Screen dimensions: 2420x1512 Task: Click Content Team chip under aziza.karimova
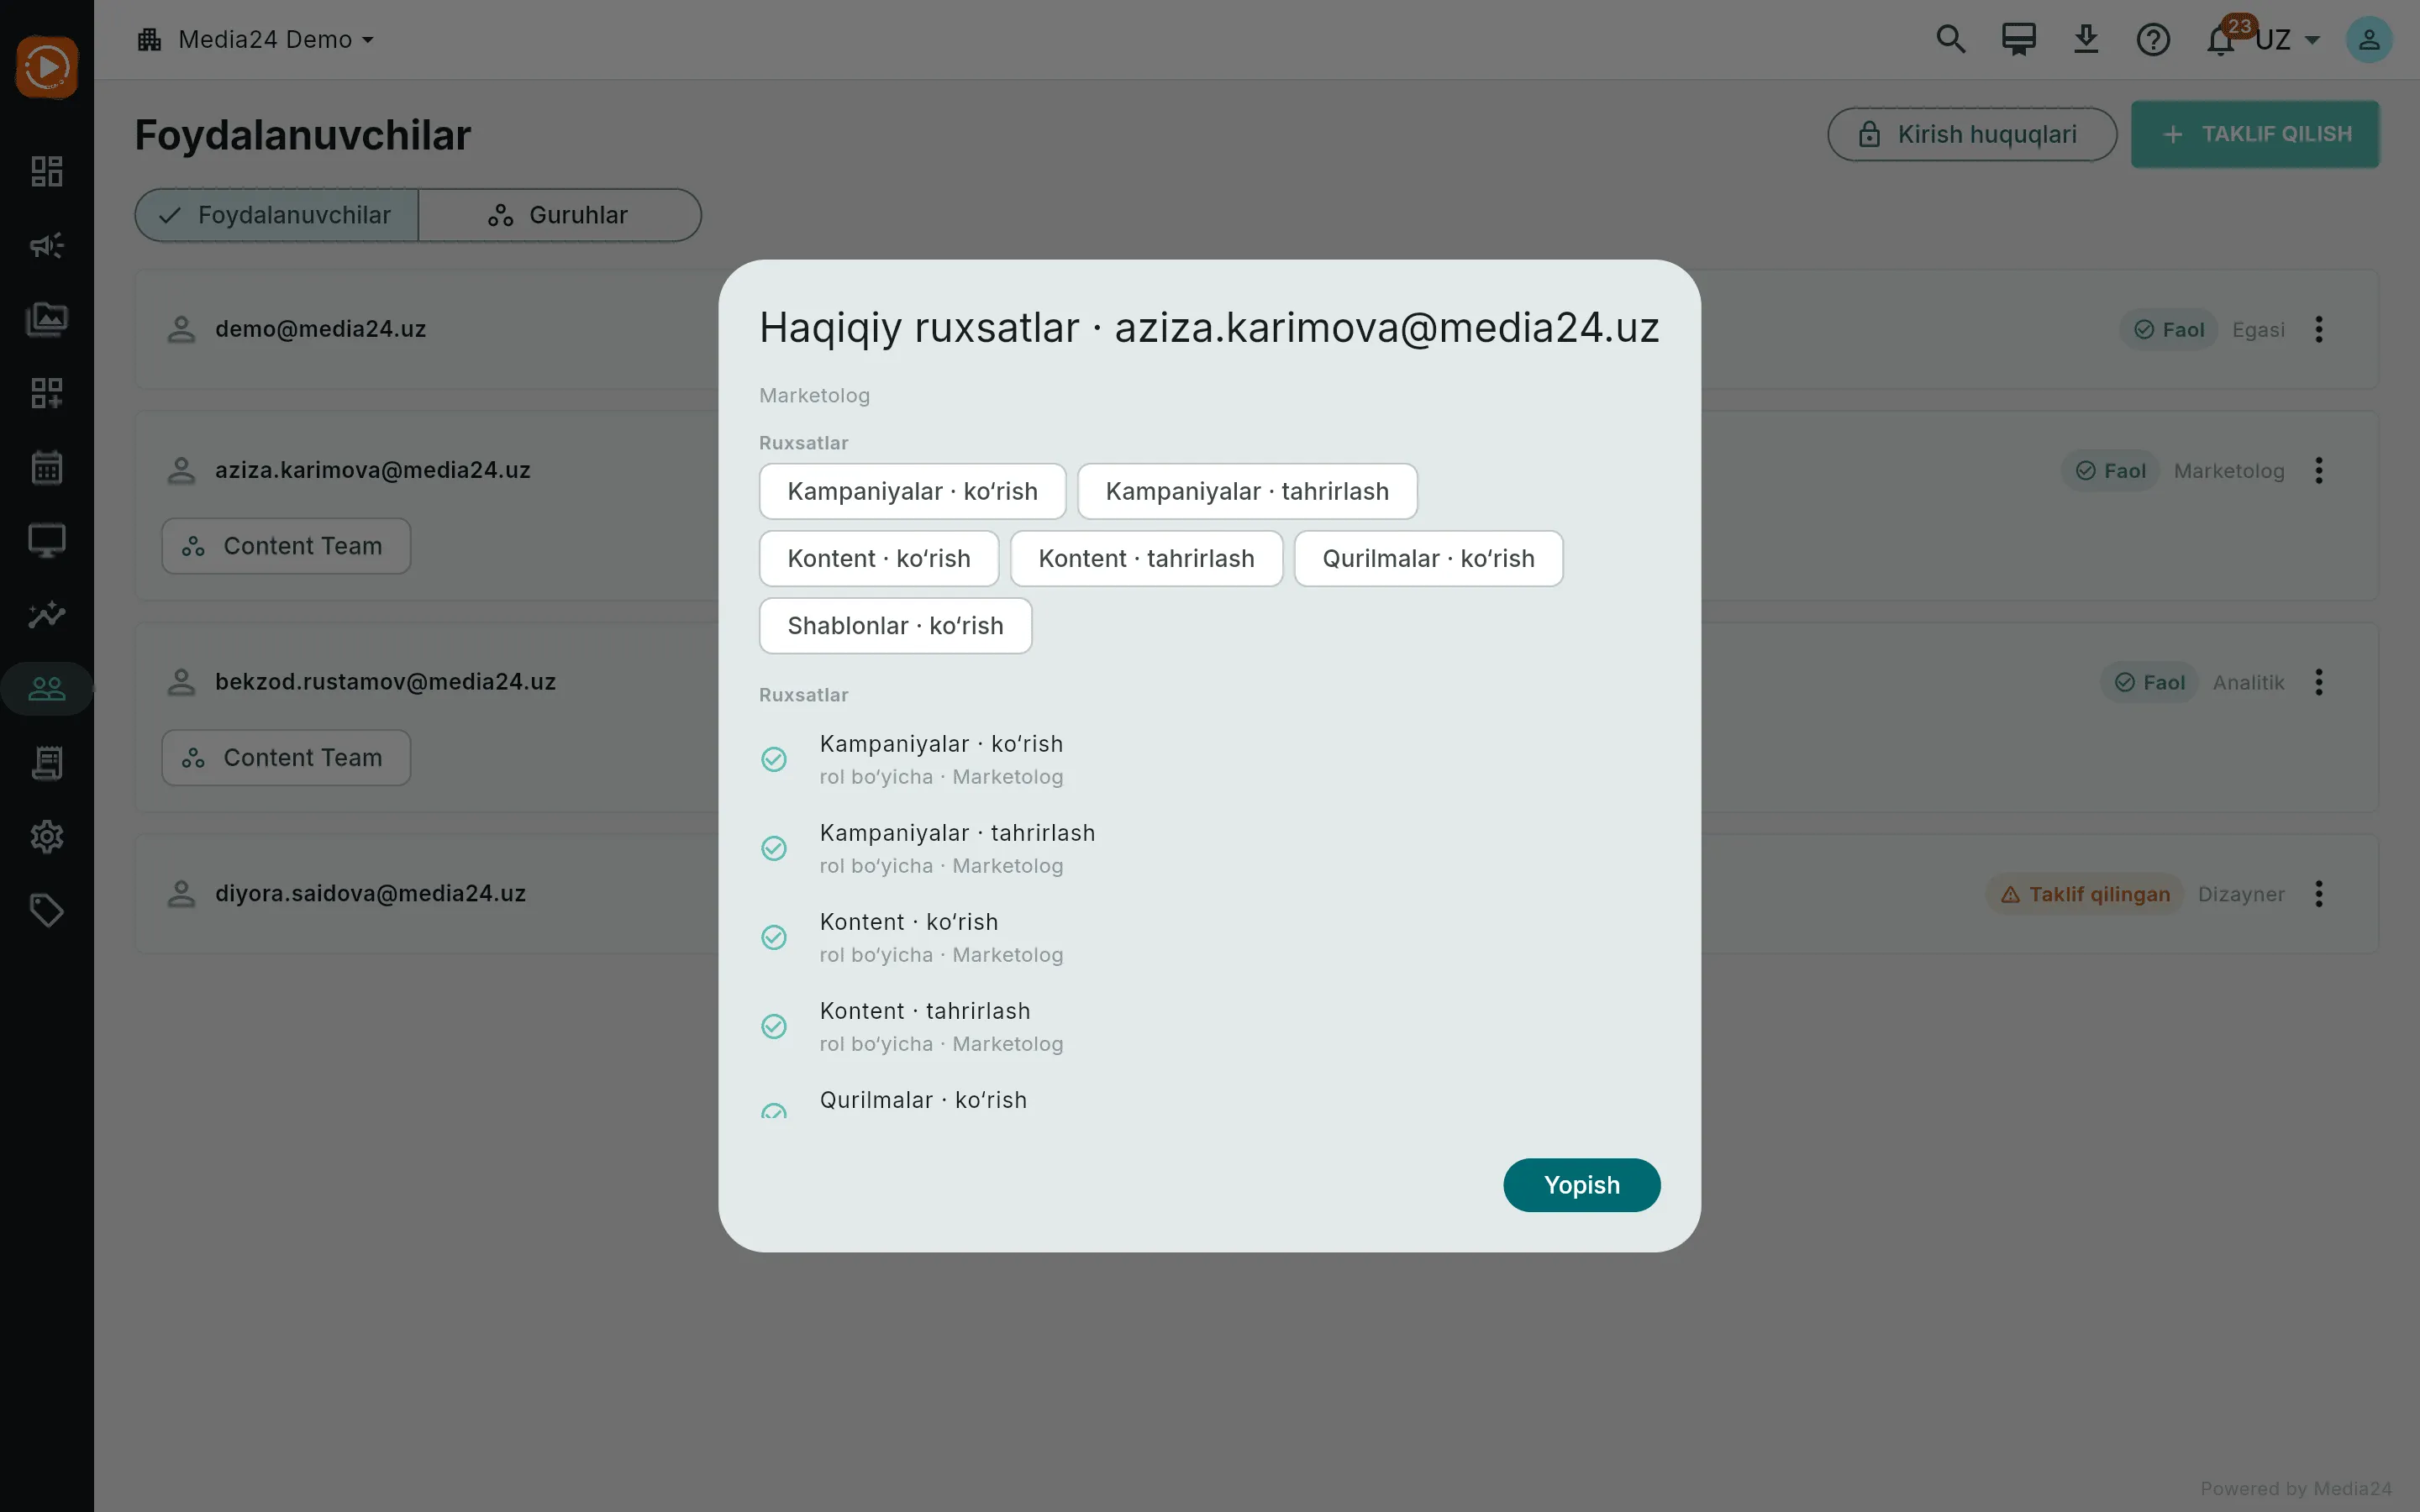[286, 546]
